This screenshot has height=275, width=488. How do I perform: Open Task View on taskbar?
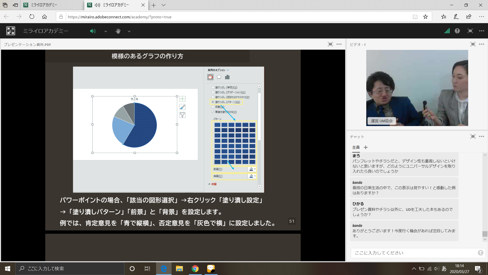(x=147, y=269)
